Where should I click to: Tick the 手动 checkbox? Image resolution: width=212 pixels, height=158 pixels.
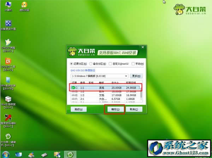133,64
